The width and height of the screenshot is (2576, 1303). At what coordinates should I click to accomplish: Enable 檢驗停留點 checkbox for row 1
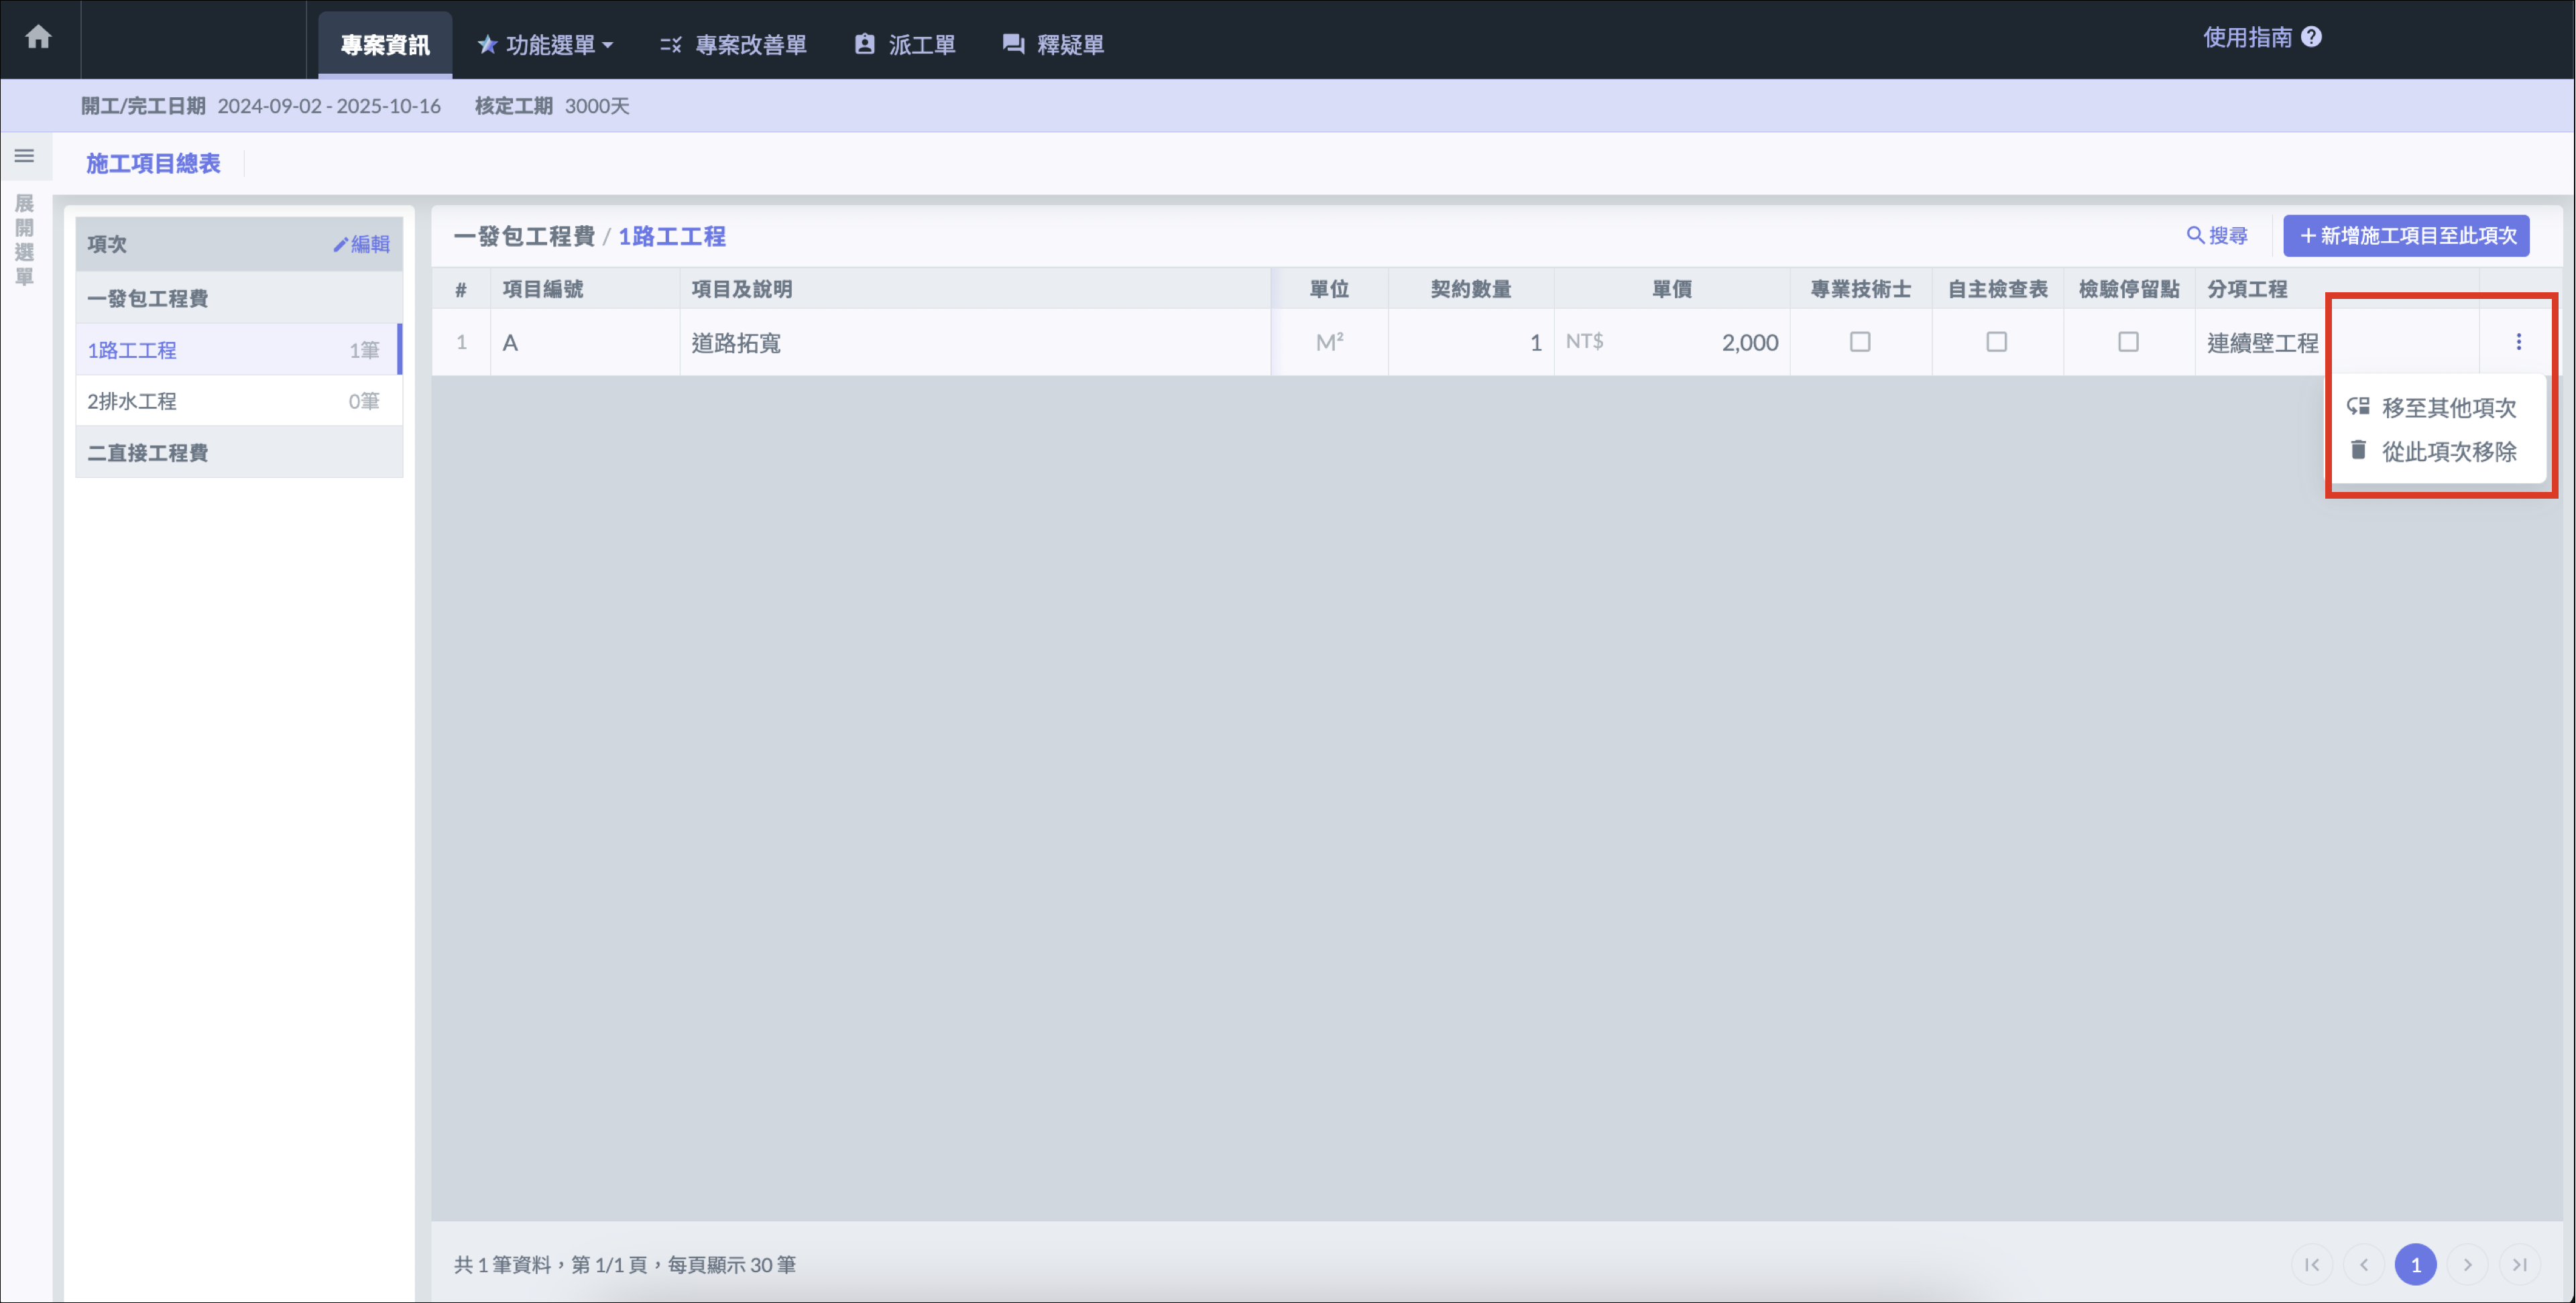2128,342
